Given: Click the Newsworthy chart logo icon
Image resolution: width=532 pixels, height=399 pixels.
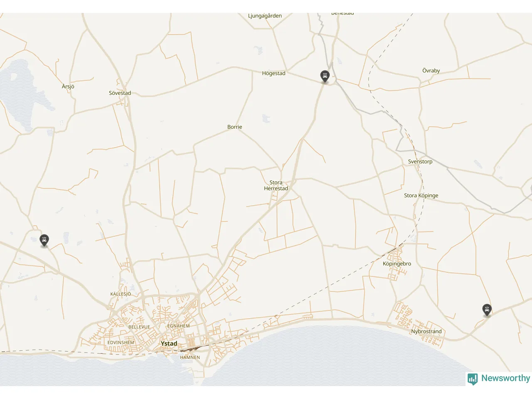Looking at the screenshot, I should click(473, 379).
